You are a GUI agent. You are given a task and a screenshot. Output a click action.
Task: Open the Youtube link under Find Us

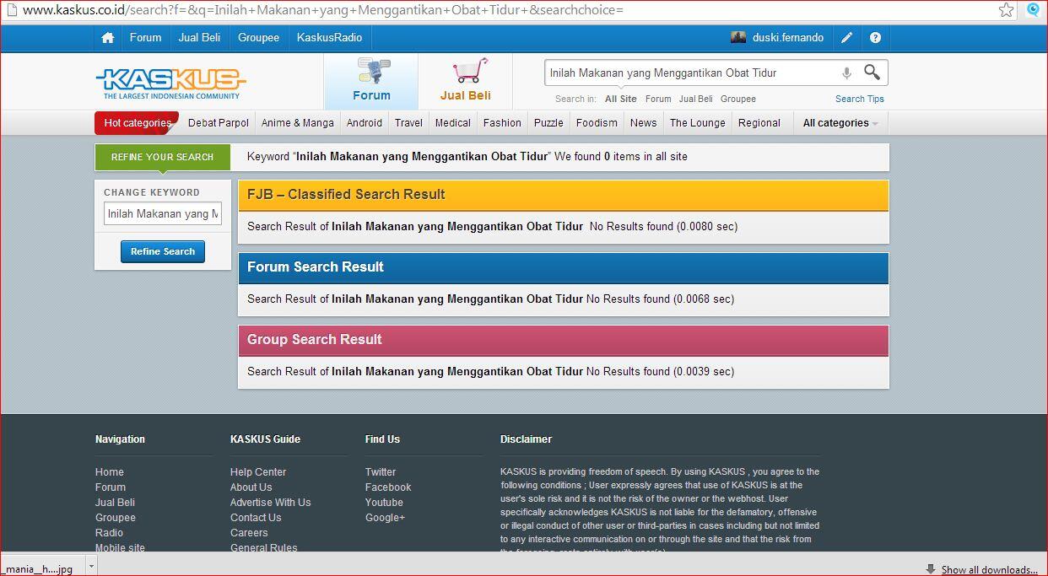pos(384,503)
